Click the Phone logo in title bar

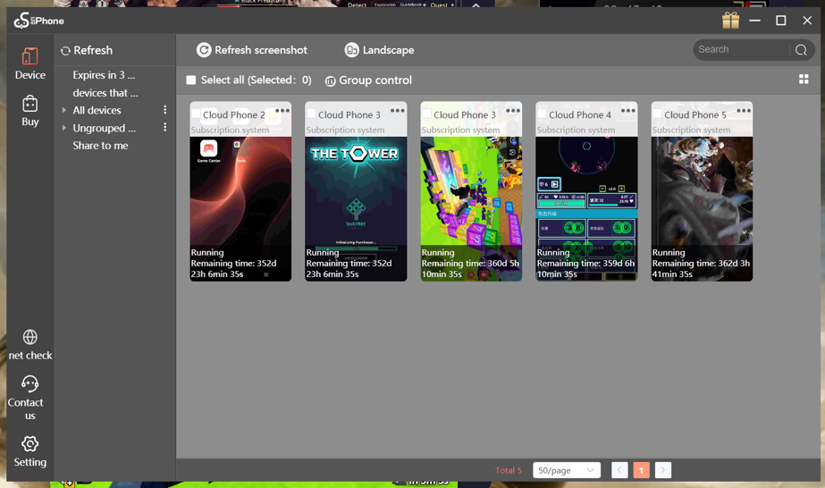click(39, 21)
